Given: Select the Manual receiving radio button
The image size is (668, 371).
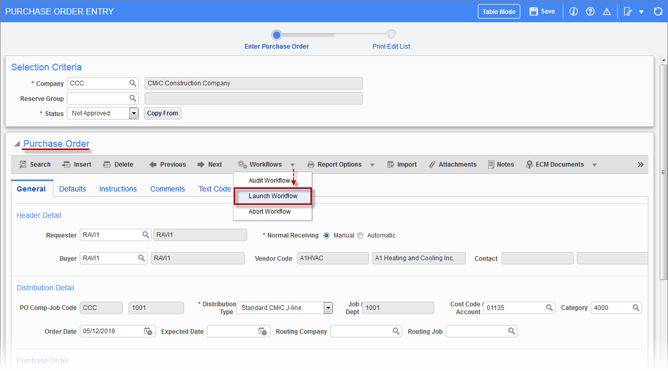Looking at the screenshot, I should pyautogui.click(x=326, y=235).
